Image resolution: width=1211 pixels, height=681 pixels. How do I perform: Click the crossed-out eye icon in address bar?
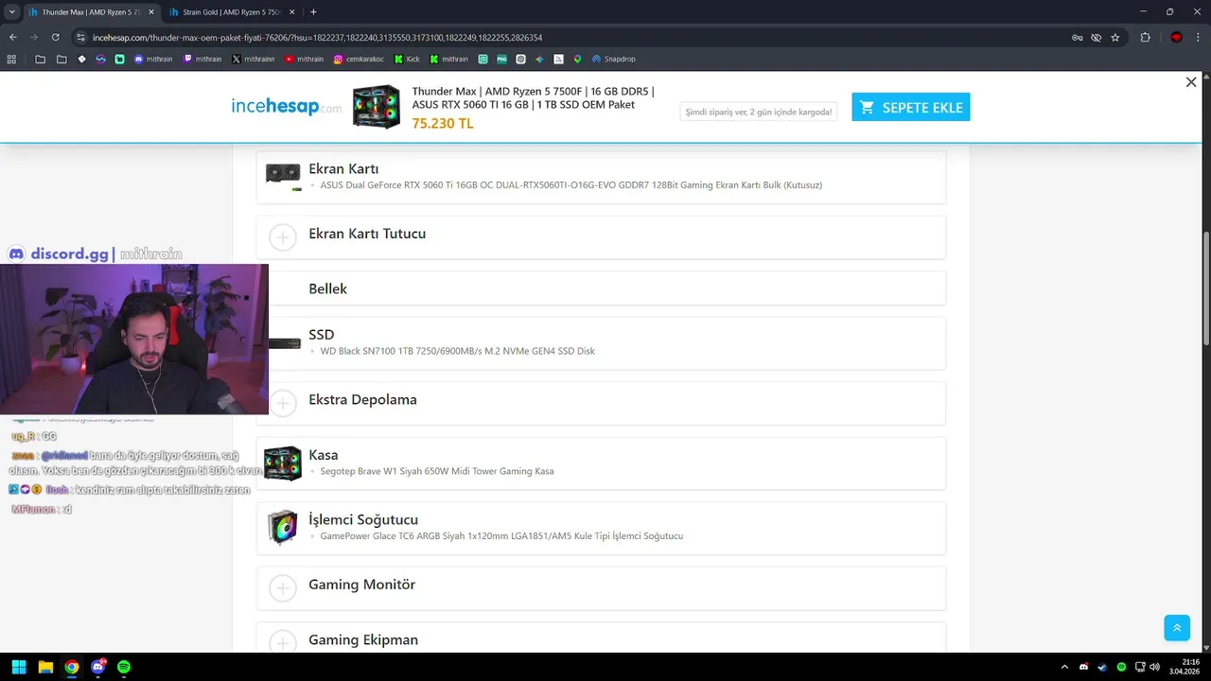1096,38
